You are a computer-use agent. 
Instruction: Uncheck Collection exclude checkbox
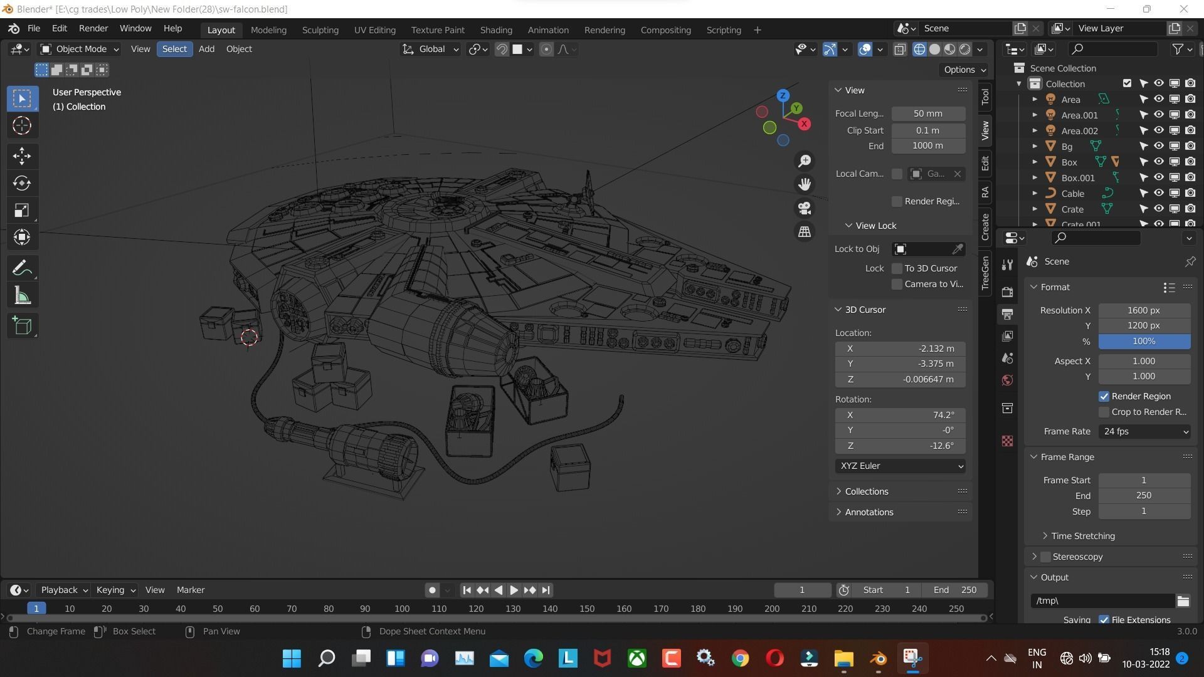pyautogui.click(x=1127, y=83)
